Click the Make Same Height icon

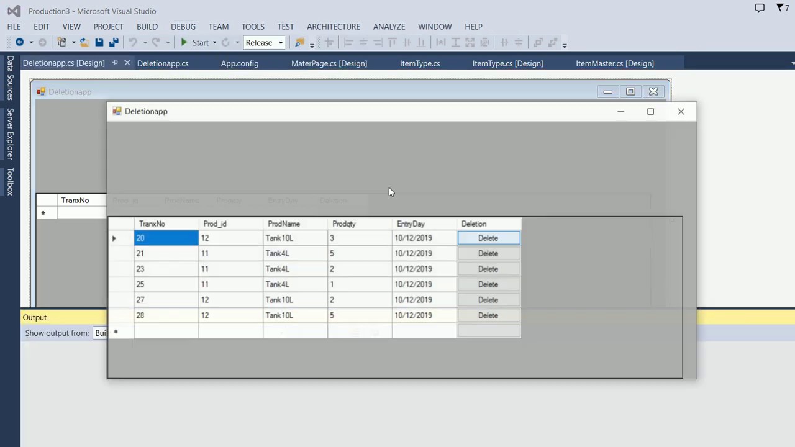click(455, 42)
